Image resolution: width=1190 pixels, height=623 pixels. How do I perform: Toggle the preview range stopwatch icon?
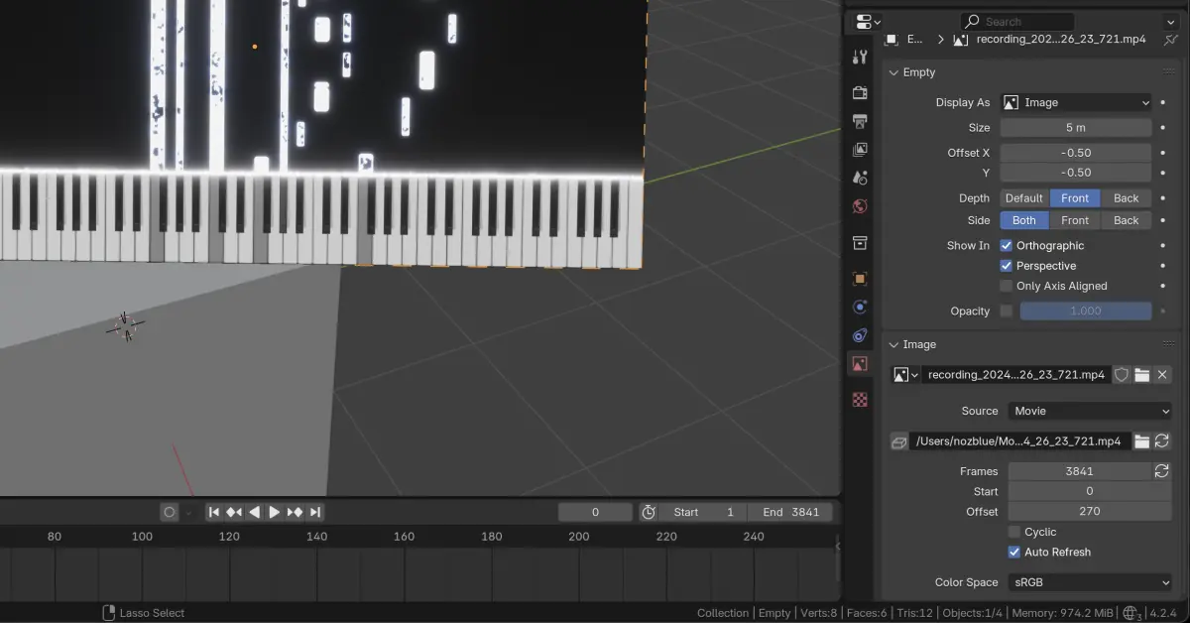(649, 512)
